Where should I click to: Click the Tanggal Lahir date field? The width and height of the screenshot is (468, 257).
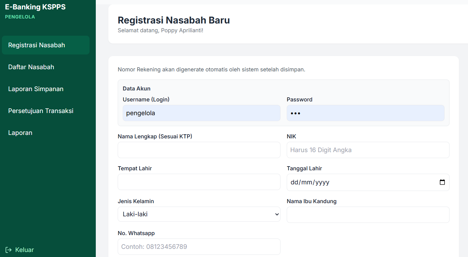[x=360, y=182]
